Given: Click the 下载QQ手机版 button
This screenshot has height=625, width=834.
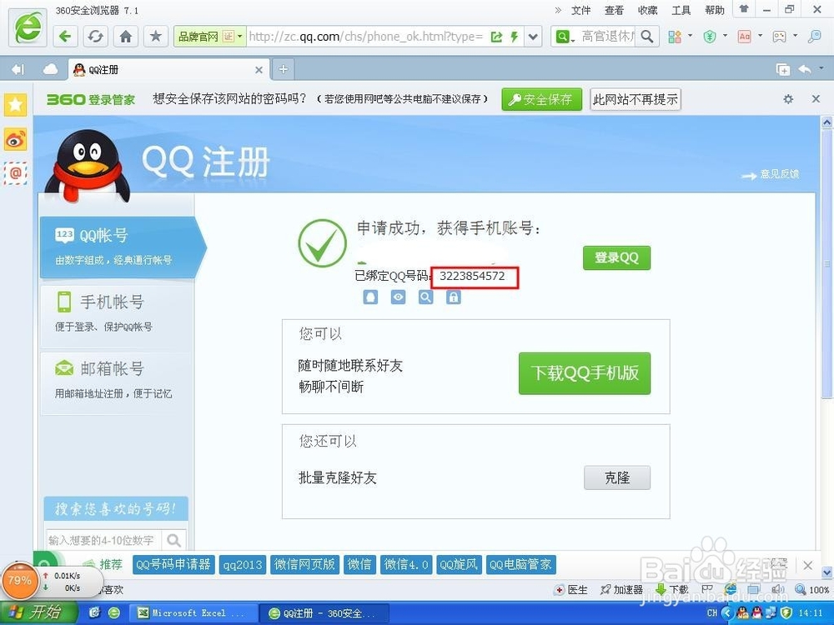Looking at the screenshot, I should (585, 373).
